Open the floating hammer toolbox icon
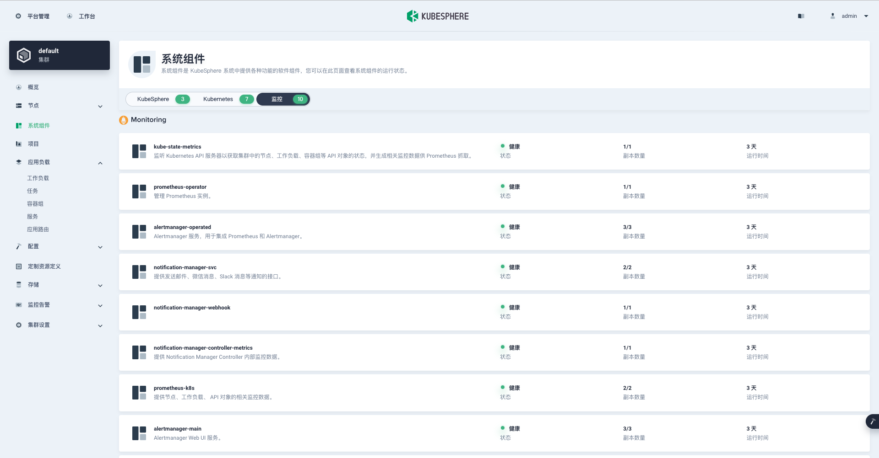The width and height of the screenshot is (879, 458). 873,421
